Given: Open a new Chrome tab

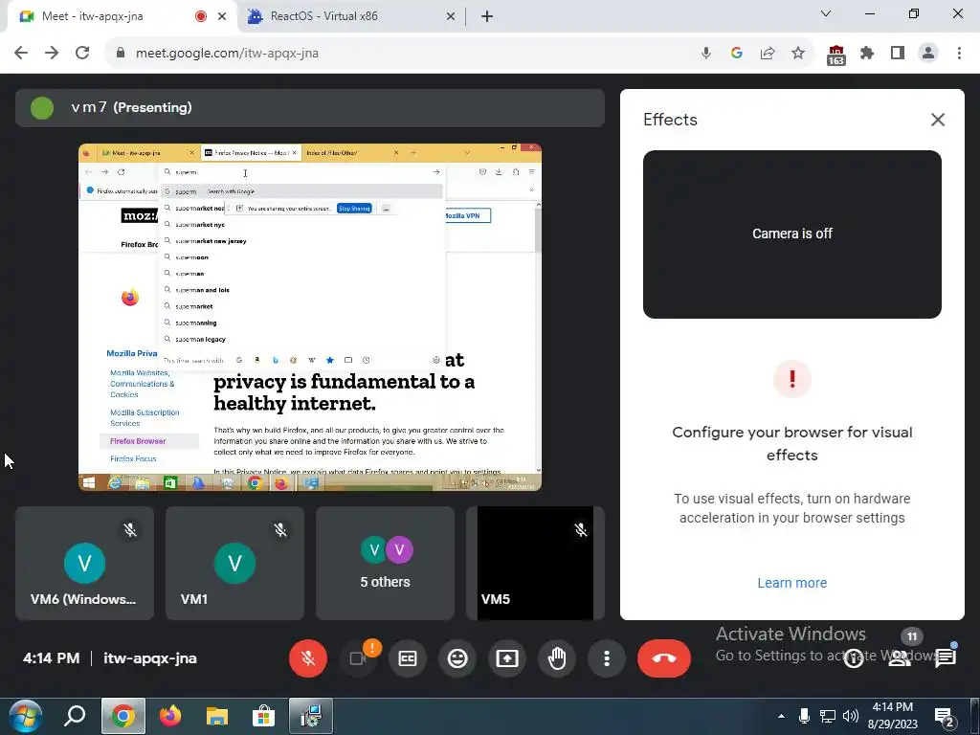Looking at the screenshot, I should [487, 16].
